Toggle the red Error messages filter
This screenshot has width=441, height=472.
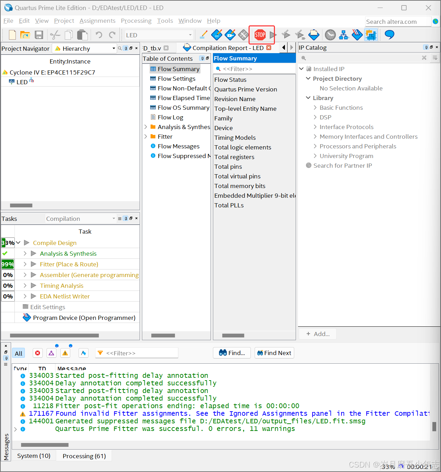38,353
